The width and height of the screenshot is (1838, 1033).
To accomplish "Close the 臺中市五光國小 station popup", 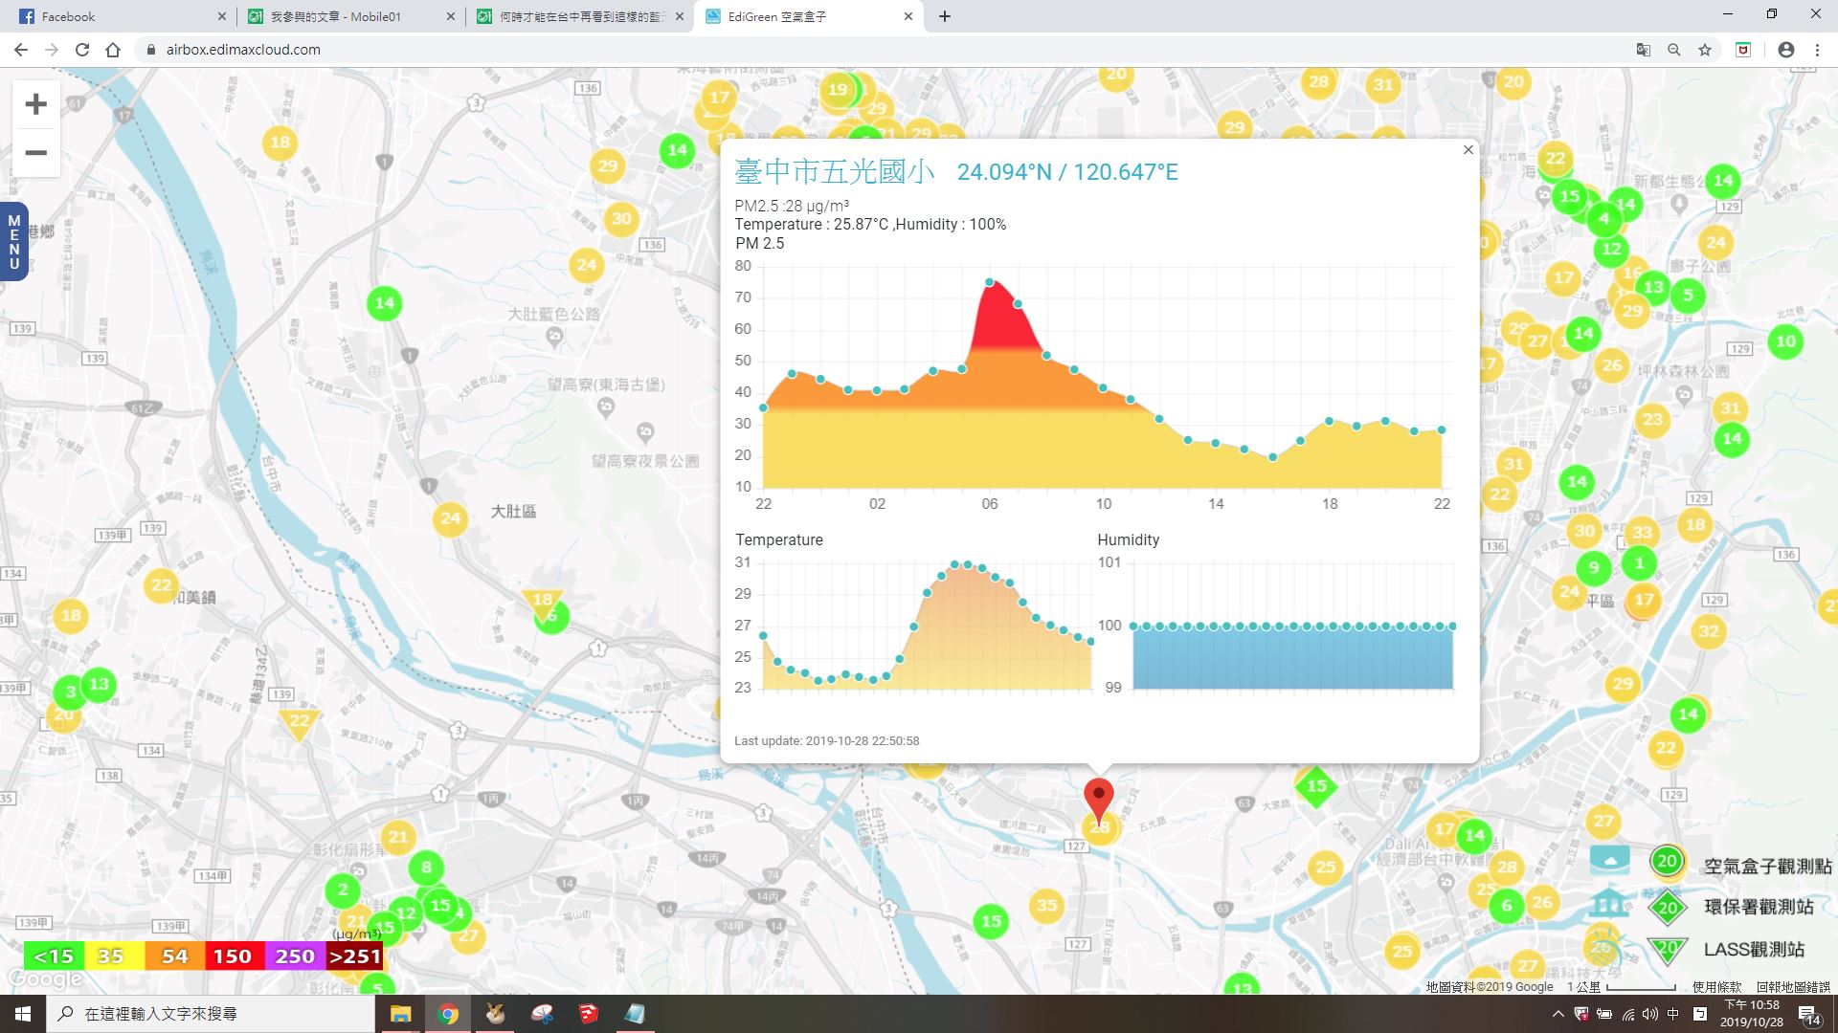I will (x=1468, y=150).
